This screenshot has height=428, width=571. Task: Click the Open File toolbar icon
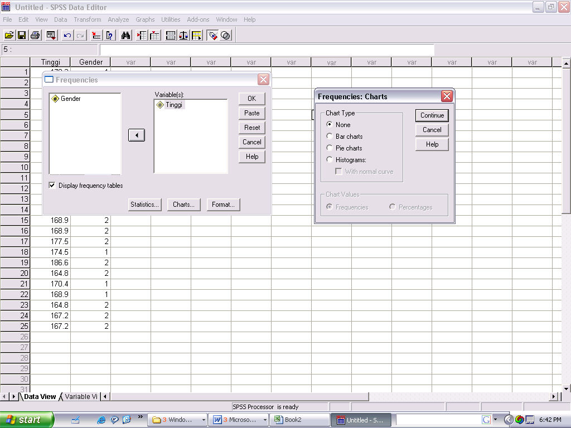[x=9, y=35]
